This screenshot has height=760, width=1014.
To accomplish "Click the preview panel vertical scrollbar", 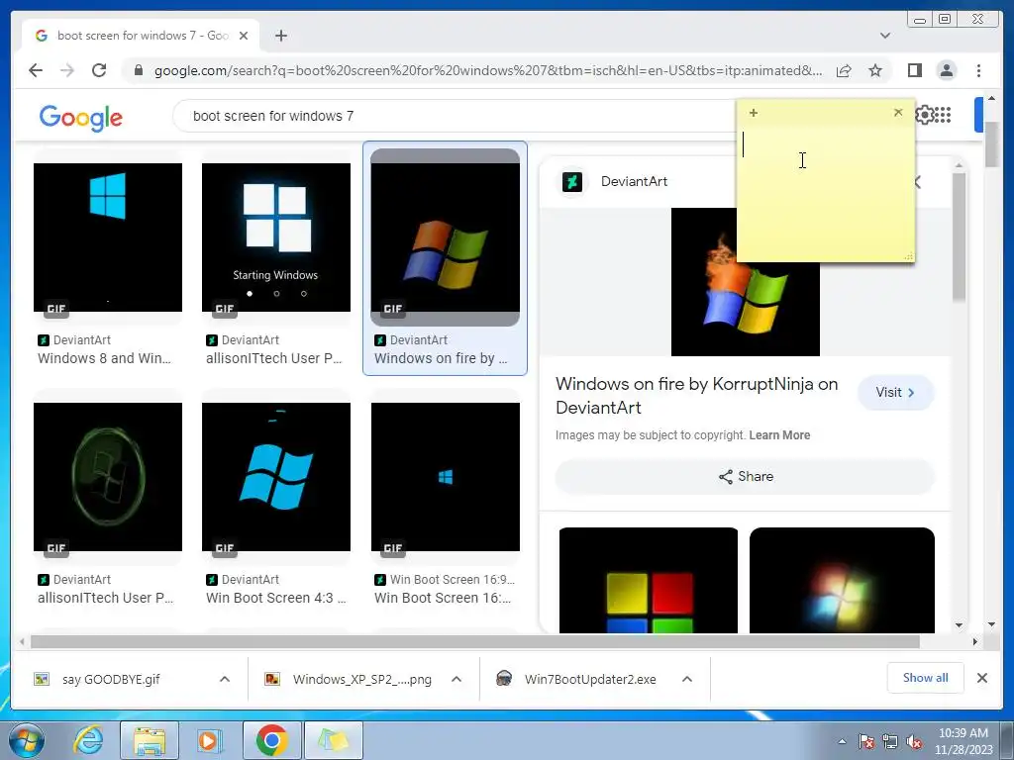I will pyautogui.click(x=959, y=237).
